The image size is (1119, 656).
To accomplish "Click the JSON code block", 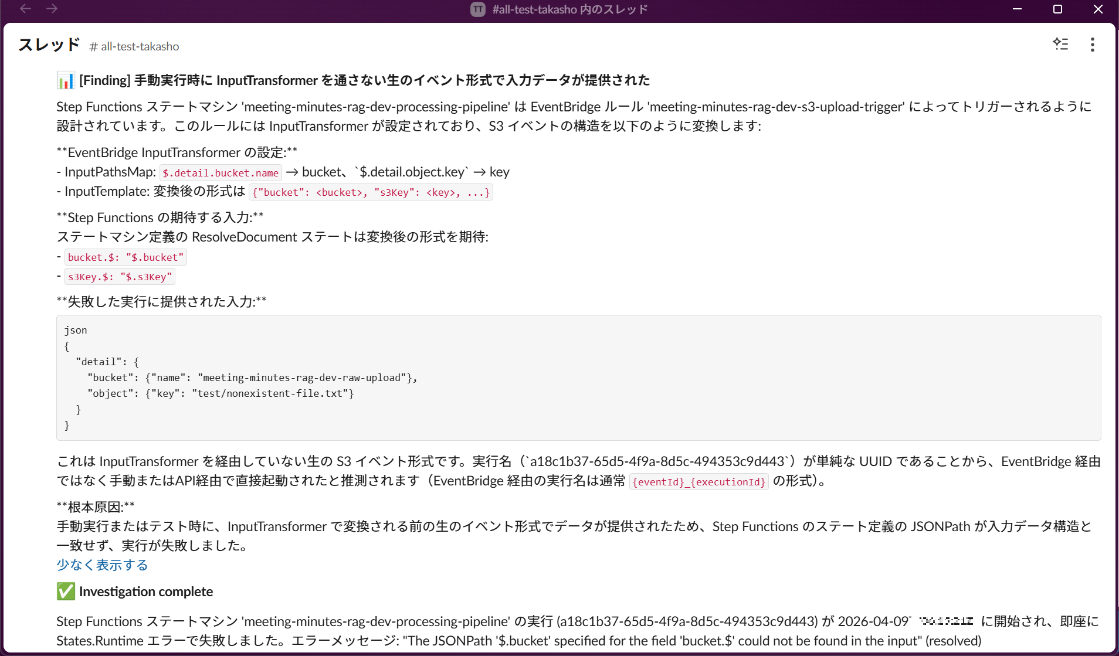I will pyautogui.click(x=578, y=378).
